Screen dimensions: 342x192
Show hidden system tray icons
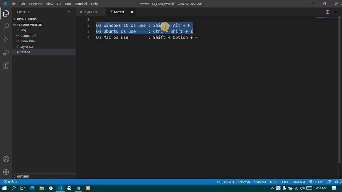(272, 188)
